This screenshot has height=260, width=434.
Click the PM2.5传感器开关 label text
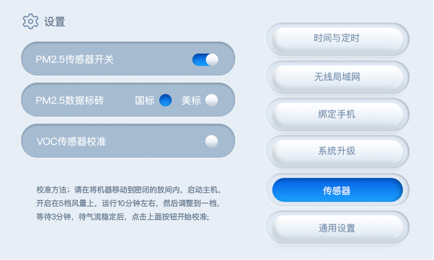[x=74, y=59]
